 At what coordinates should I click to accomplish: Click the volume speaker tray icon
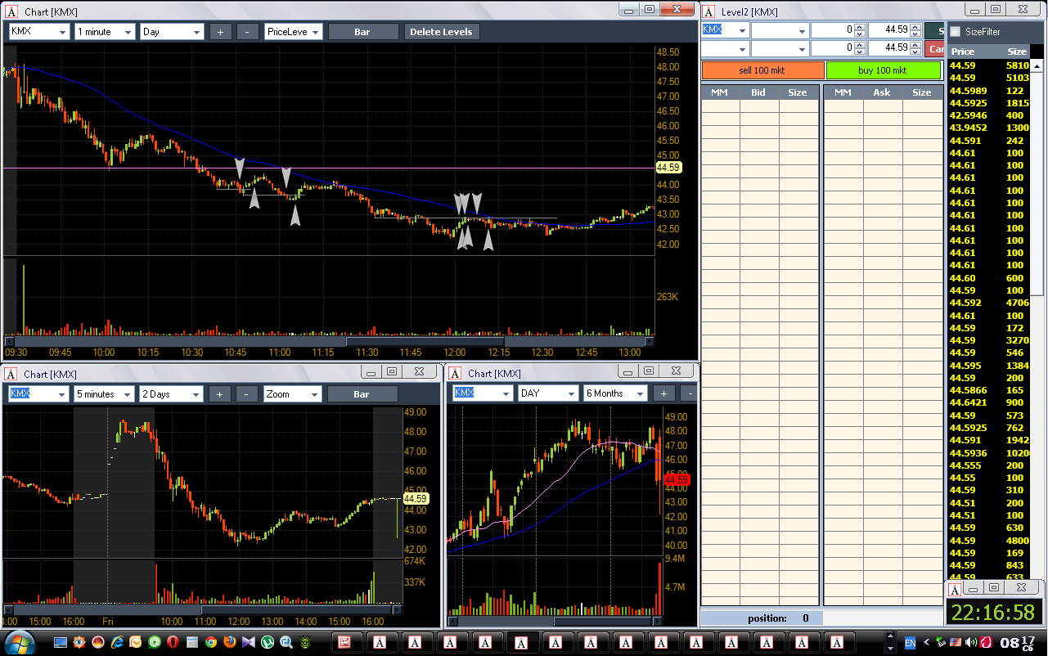pyautogui.click(x=971, y=643)
